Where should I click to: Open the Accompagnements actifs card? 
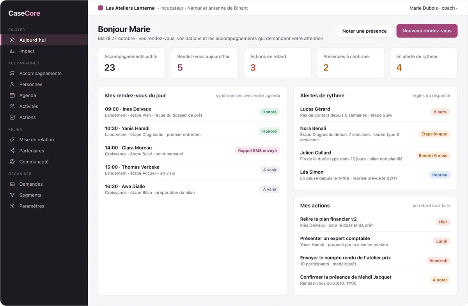131,63
